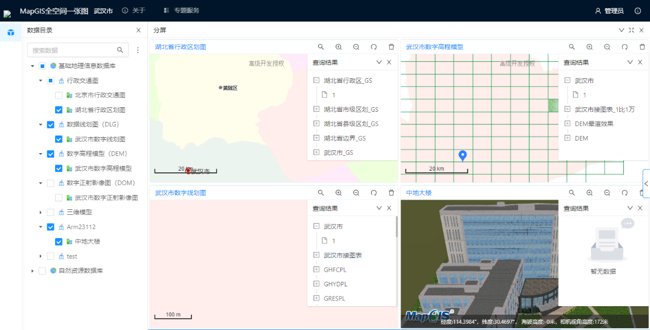Toggle 行政交通图 checkbox

coord(51,81)
